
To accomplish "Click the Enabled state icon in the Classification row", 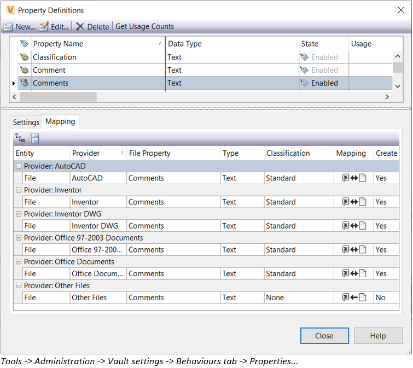I will [305, 57].
